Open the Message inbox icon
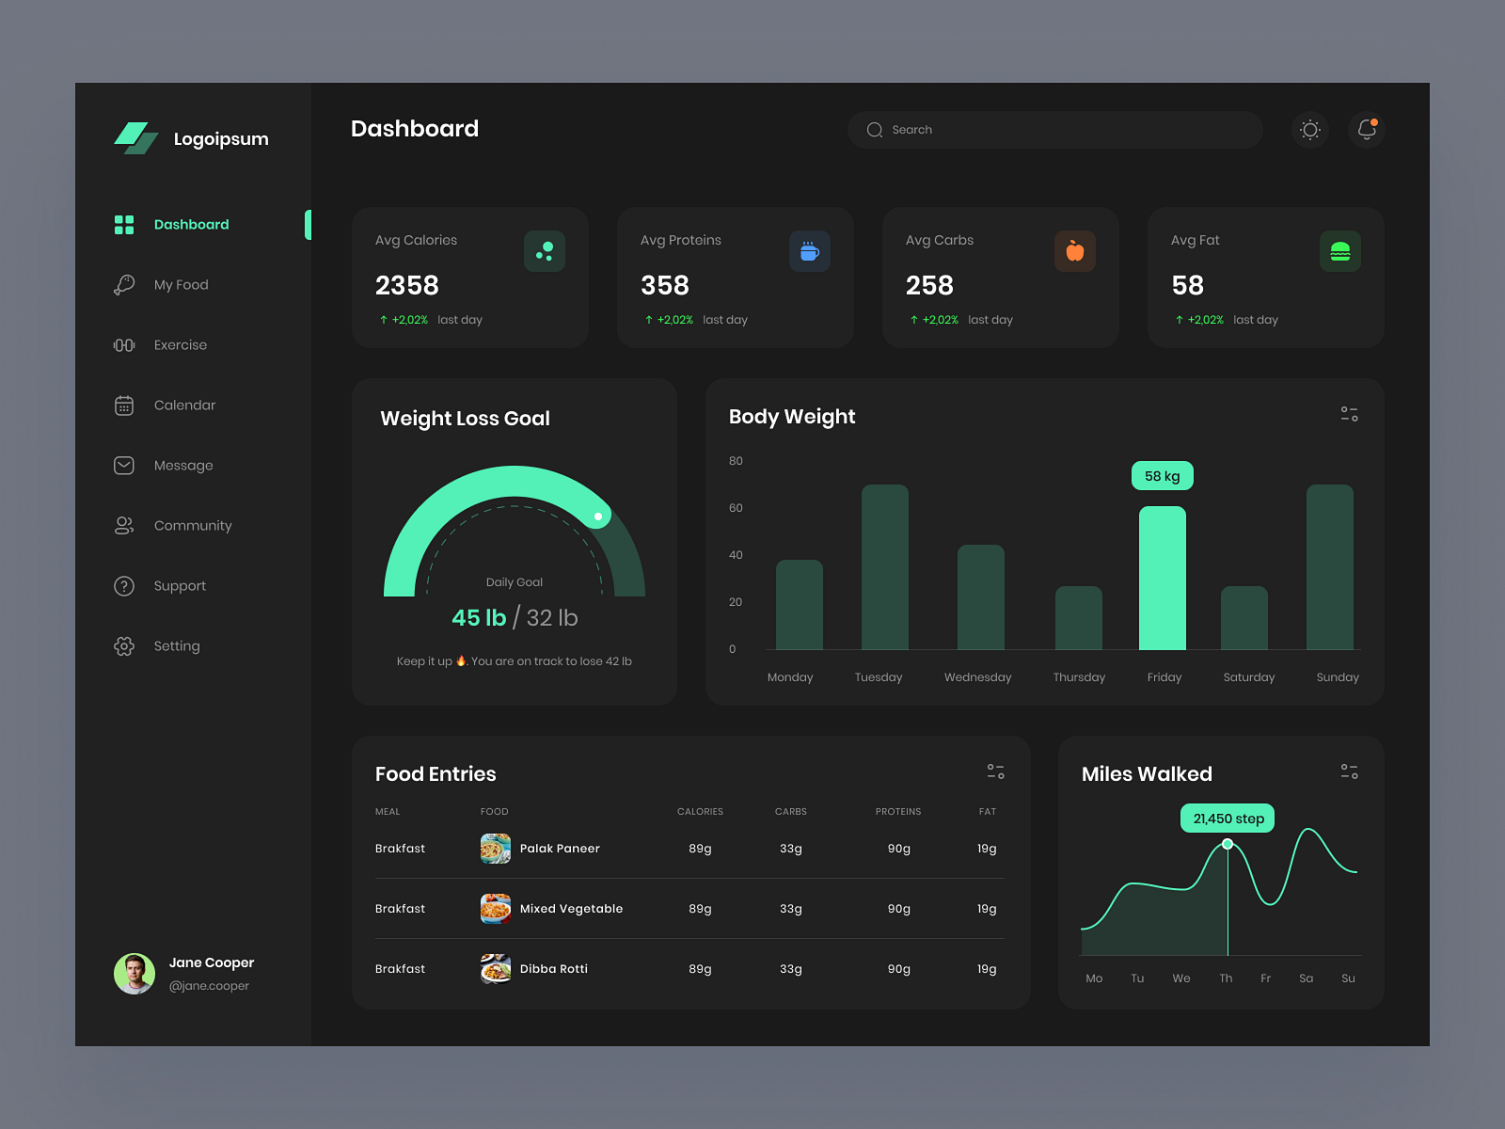 point(123,465)
